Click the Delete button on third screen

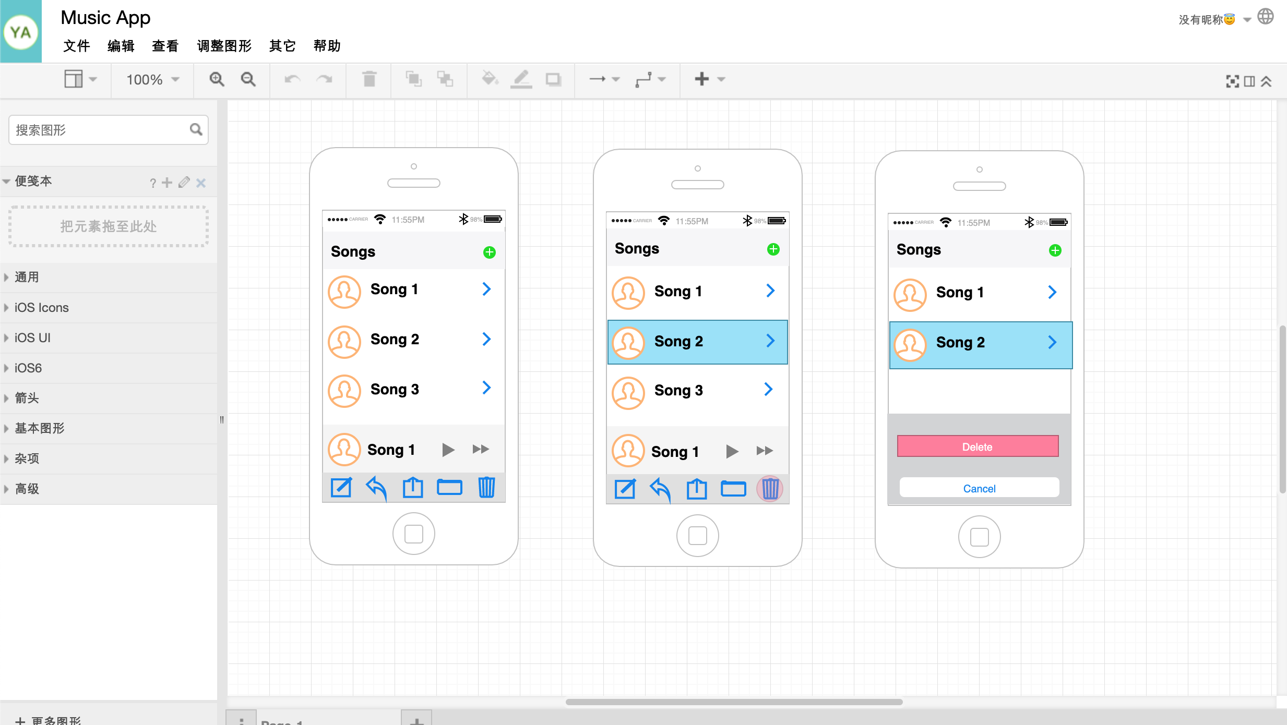(x=979, y=446)
